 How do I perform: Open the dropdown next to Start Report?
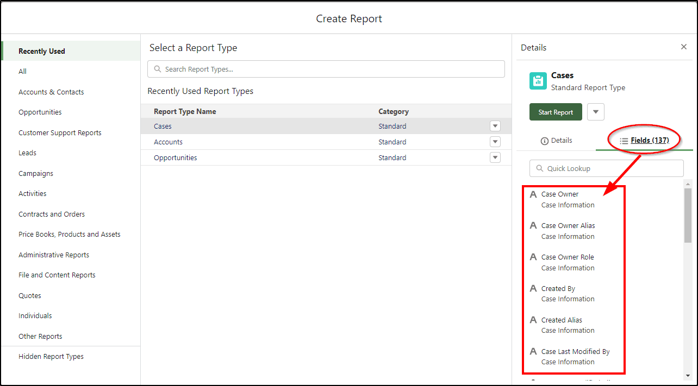[596, 112]
